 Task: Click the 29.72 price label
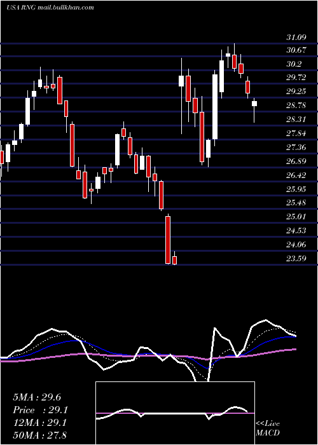click(296, 78)
